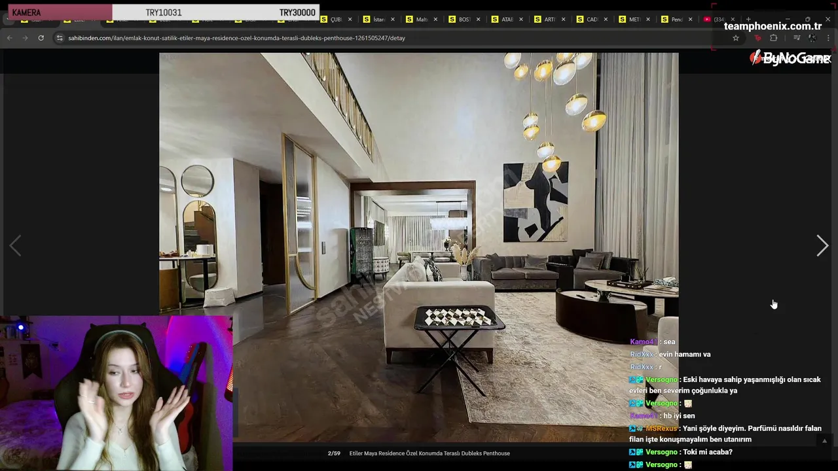
Task: Switch to the ATAŞ tab
Action: pyautogui.click(x=507, y=20)
